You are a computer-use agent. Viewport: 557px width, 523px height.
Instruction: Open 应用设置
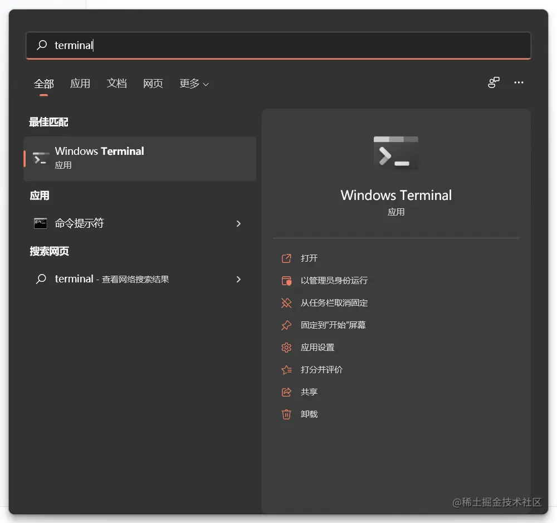pyautogui.click(x=317, y=348)
